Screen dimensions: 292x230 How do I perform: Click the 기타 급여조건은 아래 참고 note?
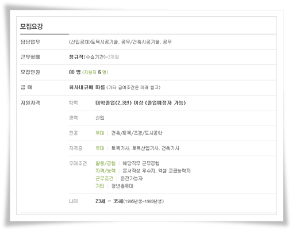133,87
